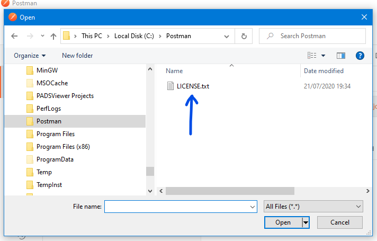Click the 21/07/2020 19:34 date cell
Viewport: 377px width, 241px height.
click(327, 86)
